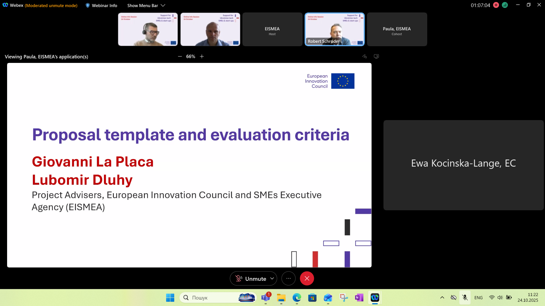
Task: Open Webinar Info
Action: click(x=101, y=5)
